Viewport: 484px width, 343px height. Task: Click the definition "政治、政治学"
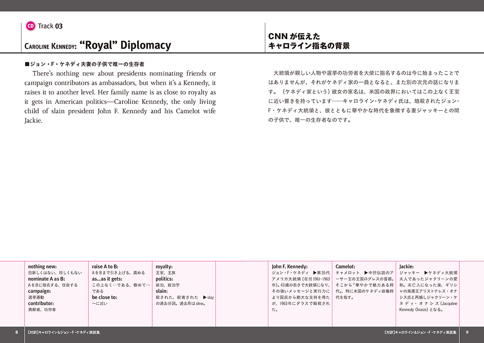168,285
